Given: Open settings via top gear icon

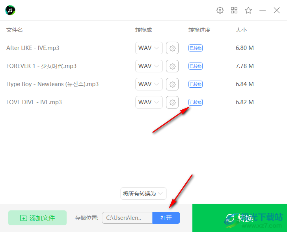Looking at the screenshot, I should [220, 10].
